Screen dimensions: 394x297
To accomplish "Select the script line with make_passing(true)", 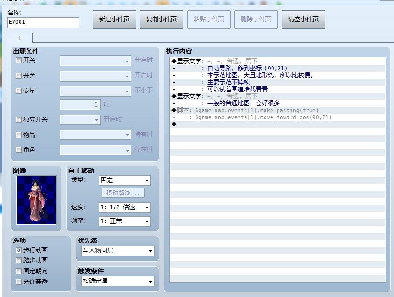I will 278,110.
